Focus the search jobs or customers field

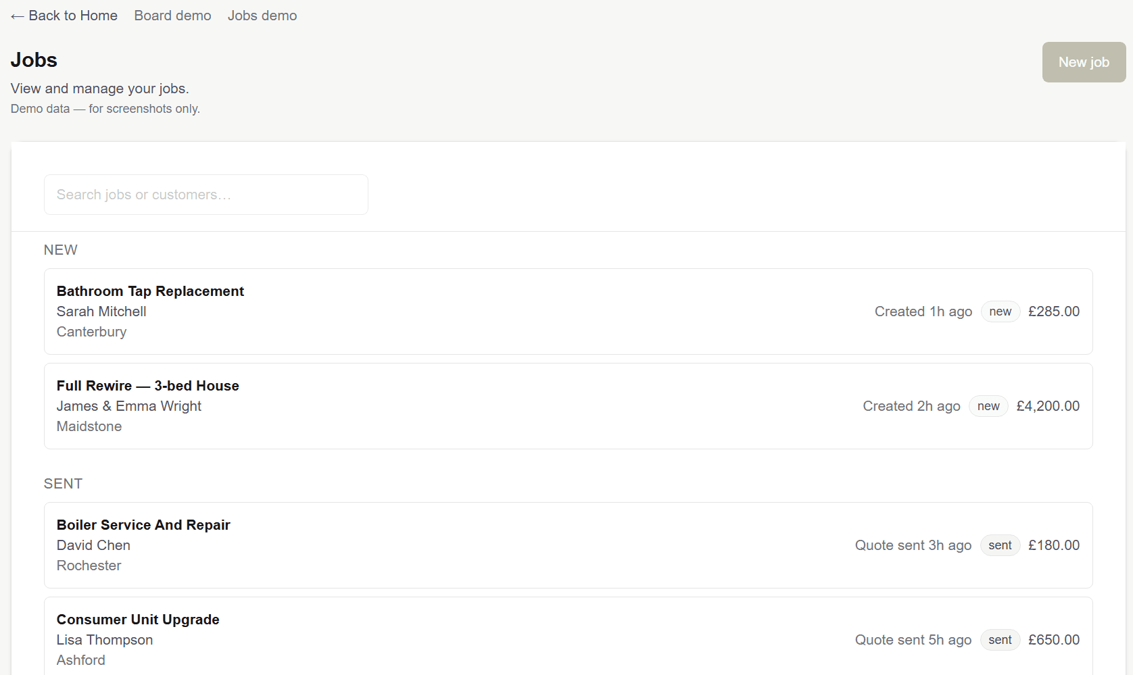tap(206, 195)
